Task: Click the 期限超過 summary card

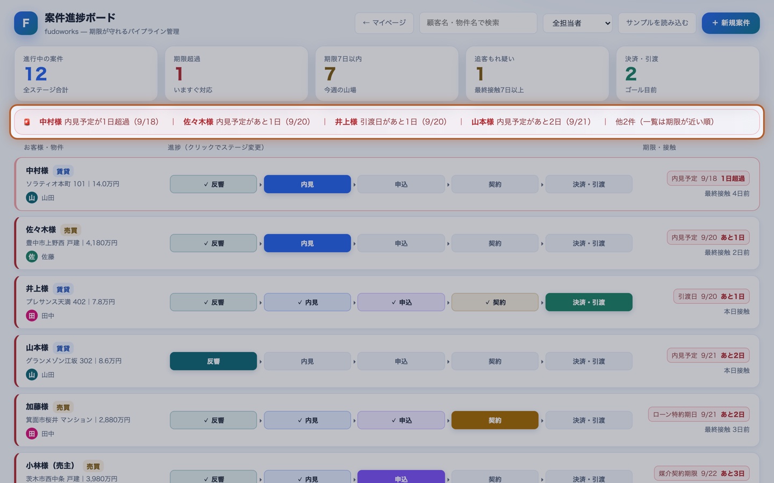Action: 236,74
